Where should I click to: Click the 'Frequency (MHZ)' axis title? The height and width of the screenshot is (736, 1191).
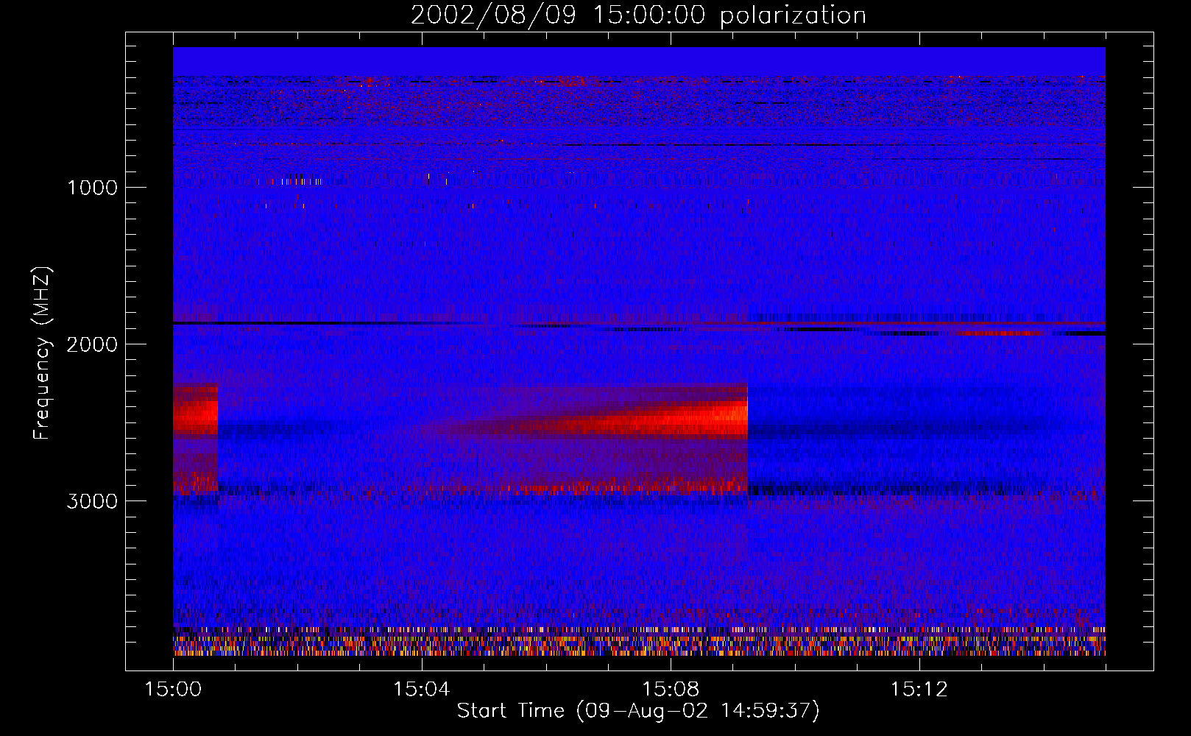tap(43, 353)
